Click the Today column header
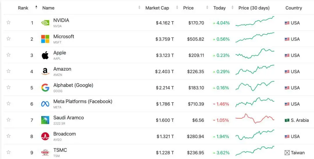 (x=219, y=8)
